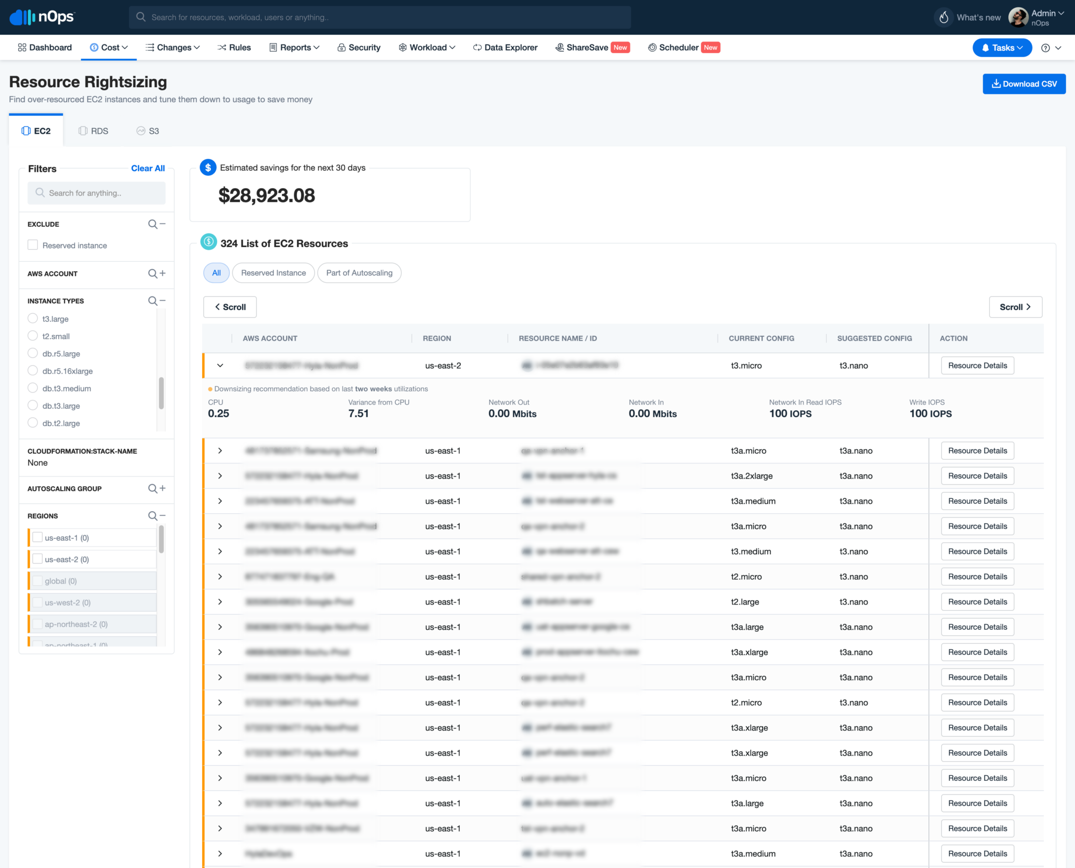
Task: Check the us-east-1 region filter
Action: [37, 537]
